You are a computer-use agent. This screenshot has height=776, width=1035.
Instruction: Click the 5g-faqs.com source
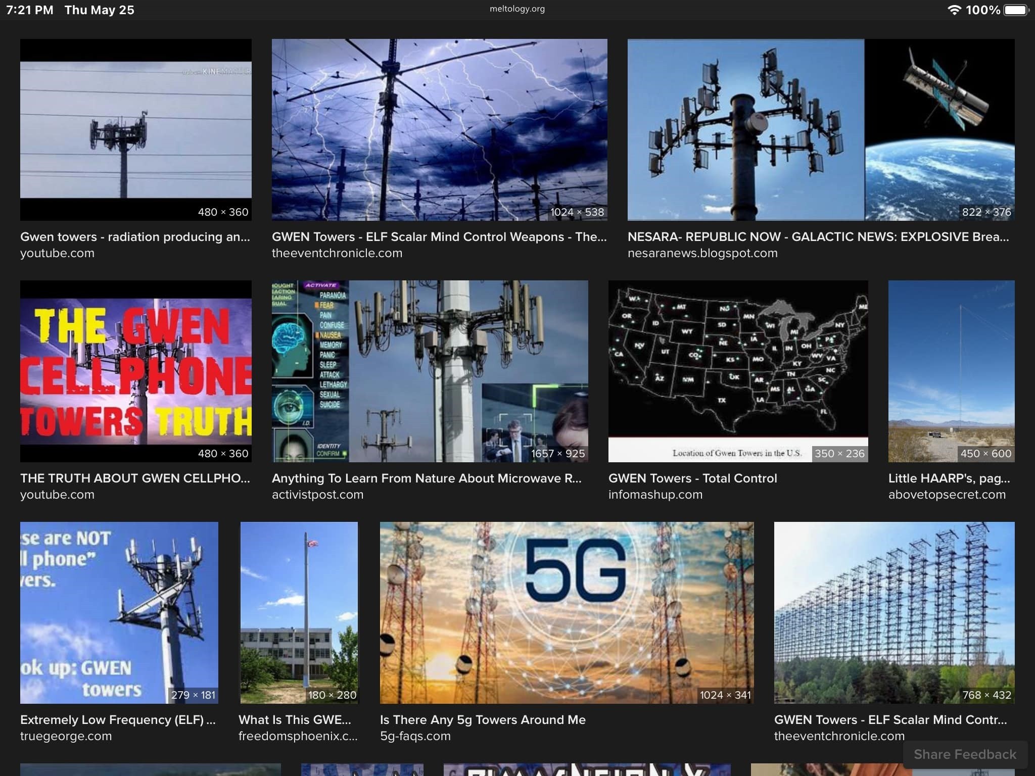pyautogui.click(x=415, y=736)
